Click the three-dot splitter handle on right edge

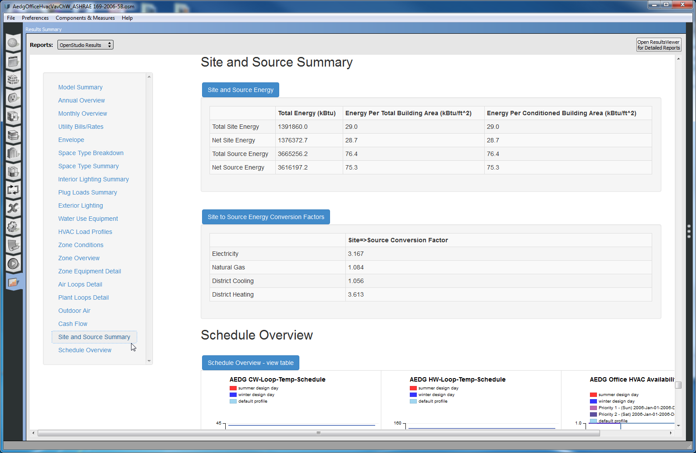689,231
